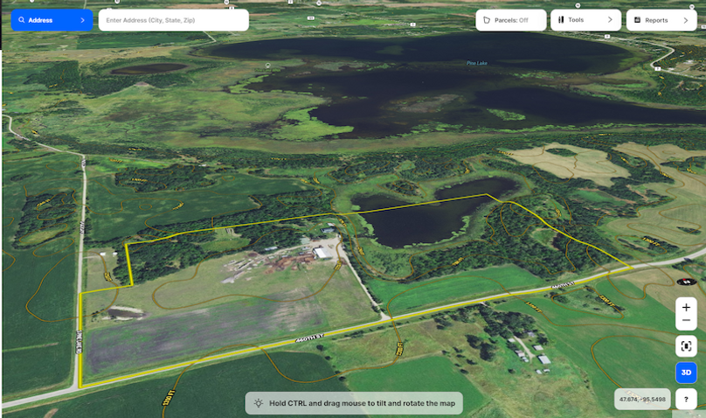Toggle the 3D view mode
The height and width of the screenshot is (418, 706).
[x=686, y=373]
